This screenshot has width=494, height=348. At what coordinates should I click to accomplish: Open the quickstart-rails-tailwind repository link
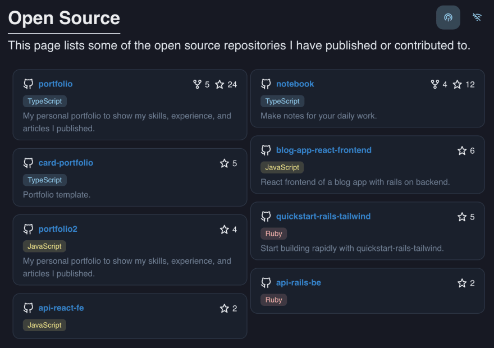(323, 216)
